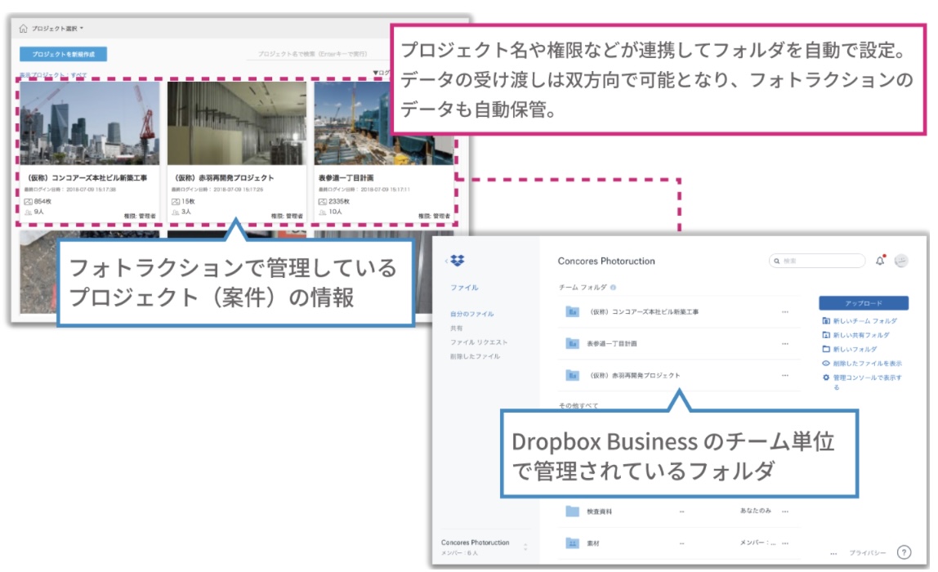The width and height of the screenshot is (938, 572).
Task: Click the 表示プロジェクト：すべて filter link
Action: (x=53, y=75)
